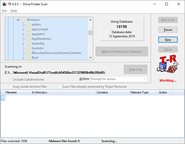Sort by Filename column header
185x144 pixels.
pos(18,92)
